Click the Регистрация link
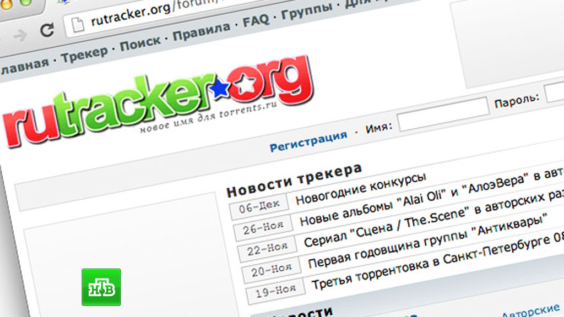564x317 pixels. [x=308, y=141]
